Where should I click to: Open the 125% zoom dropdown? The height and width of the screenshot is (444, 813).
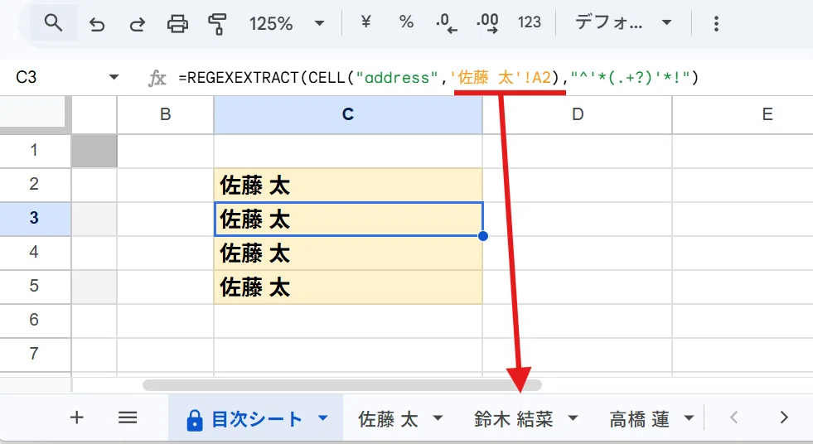[x=287, y=23]
